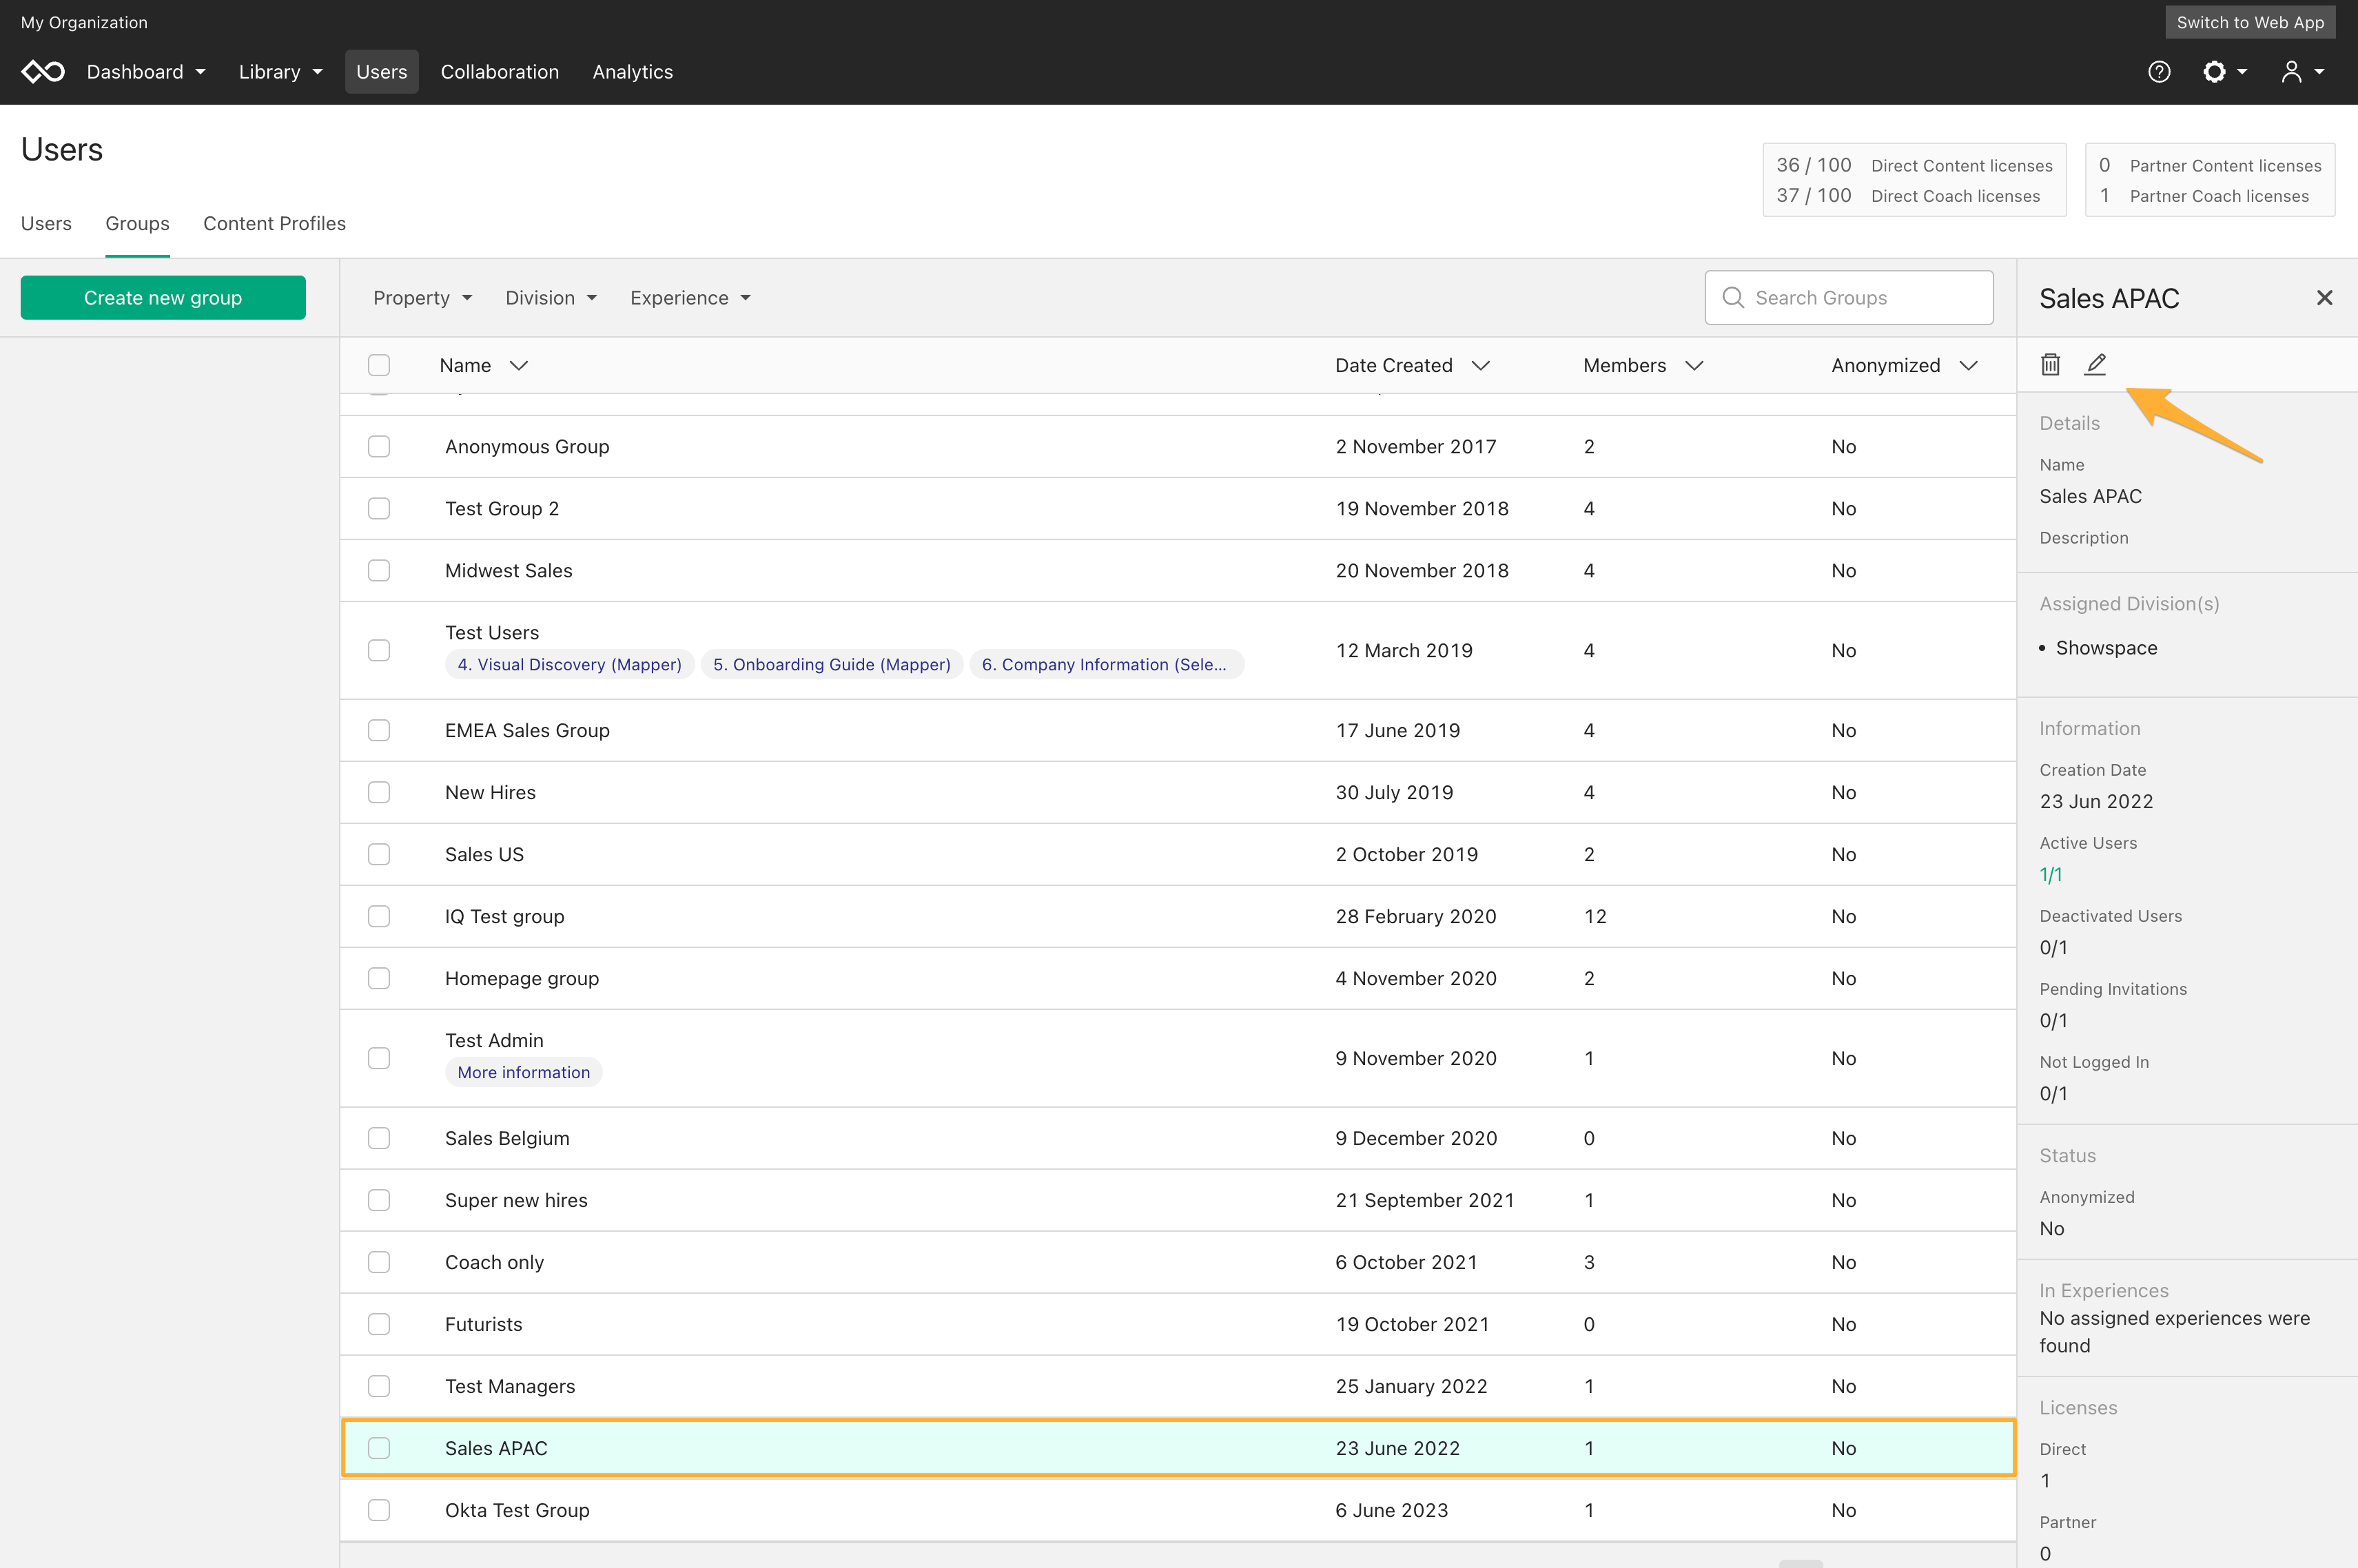
Task: Click the search magnifier icon
Action: click(x=1733, y=298)
